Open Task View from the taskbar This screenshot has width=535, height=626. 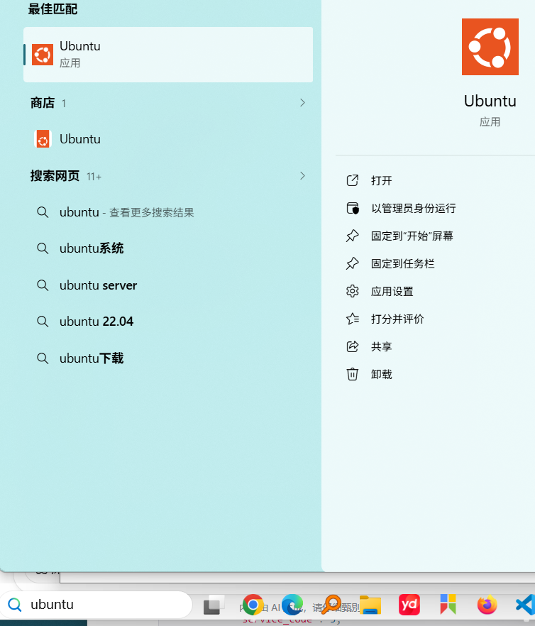click(x=214, y=605)
